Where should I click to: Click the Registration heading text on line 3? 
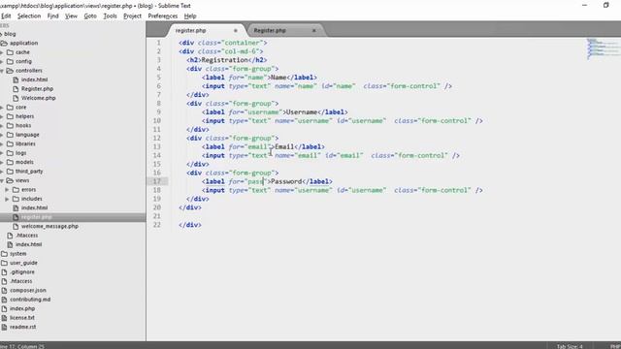[224, 60]
